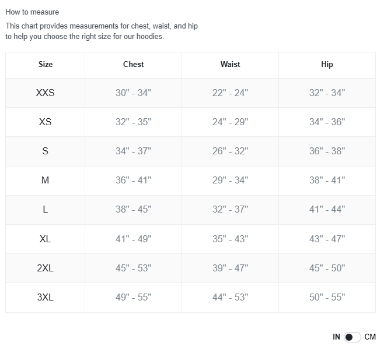This screenshot has width=384, height=357.
Task: Click the 3XL chest measurement 49" - 55"
Action: pyautogui.click(x=133, y=298)
